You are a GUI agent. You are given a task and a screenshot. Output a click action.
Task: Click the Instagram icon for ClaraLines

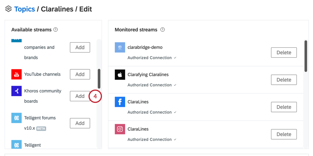click(120, 129)
